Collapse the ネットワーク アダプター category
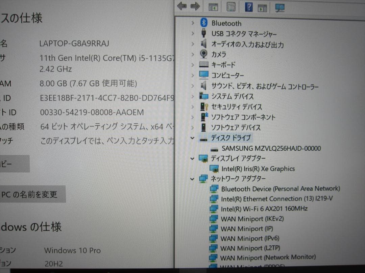Image resolution: width=365 pixels, height=273 pixels. [192, 179]
